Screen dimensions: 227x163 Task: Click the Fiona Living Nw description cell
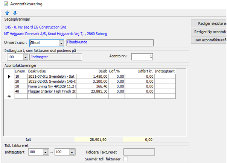click(52, 86)
